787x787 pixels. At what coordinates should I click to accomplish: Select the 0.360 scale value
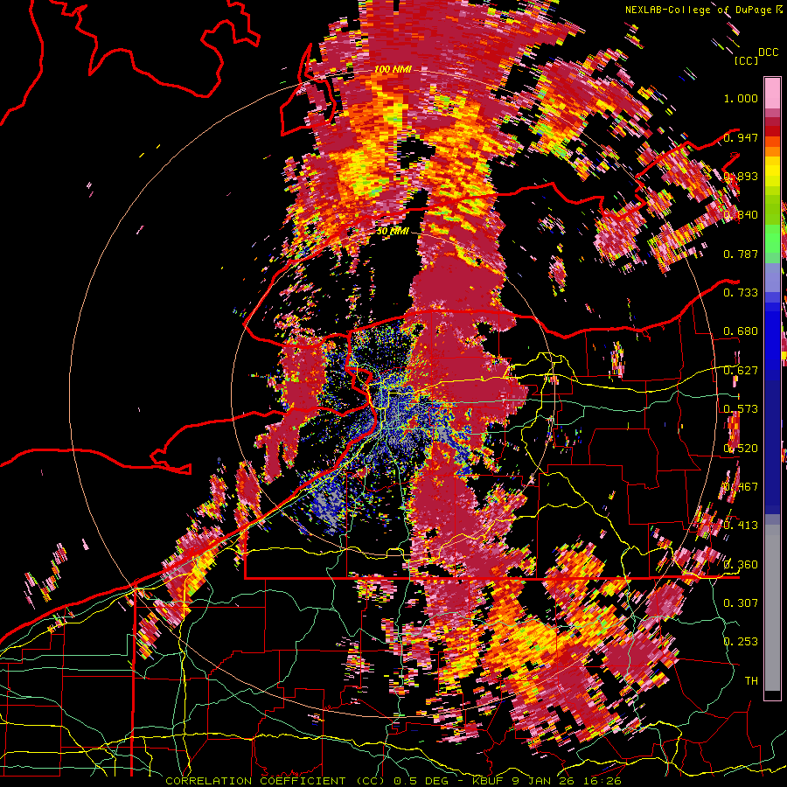coord(741,565)
